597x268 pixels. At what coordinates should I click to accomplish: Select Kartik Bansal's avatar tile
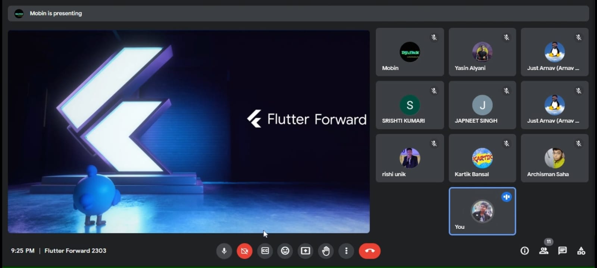click(x=482, y=158)
